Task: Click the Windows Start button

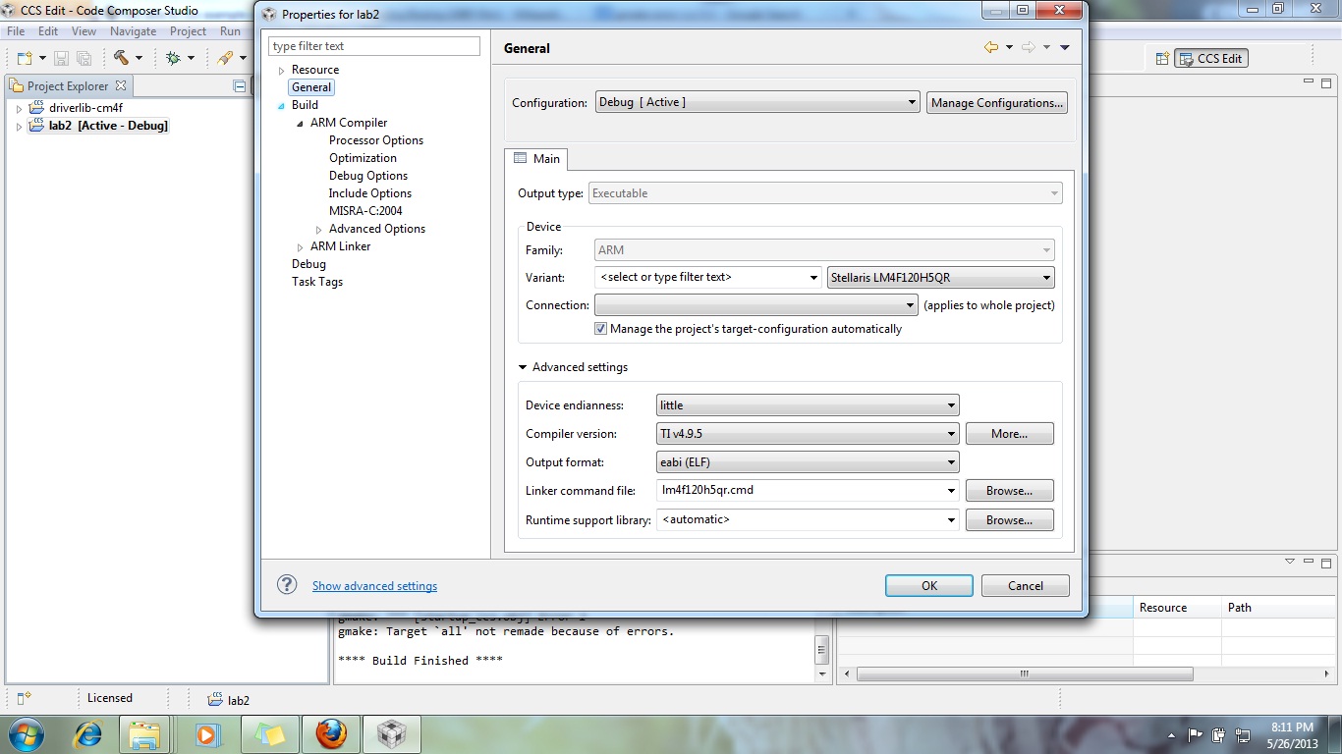Action: pyautogui.click(x=25, y=733)
